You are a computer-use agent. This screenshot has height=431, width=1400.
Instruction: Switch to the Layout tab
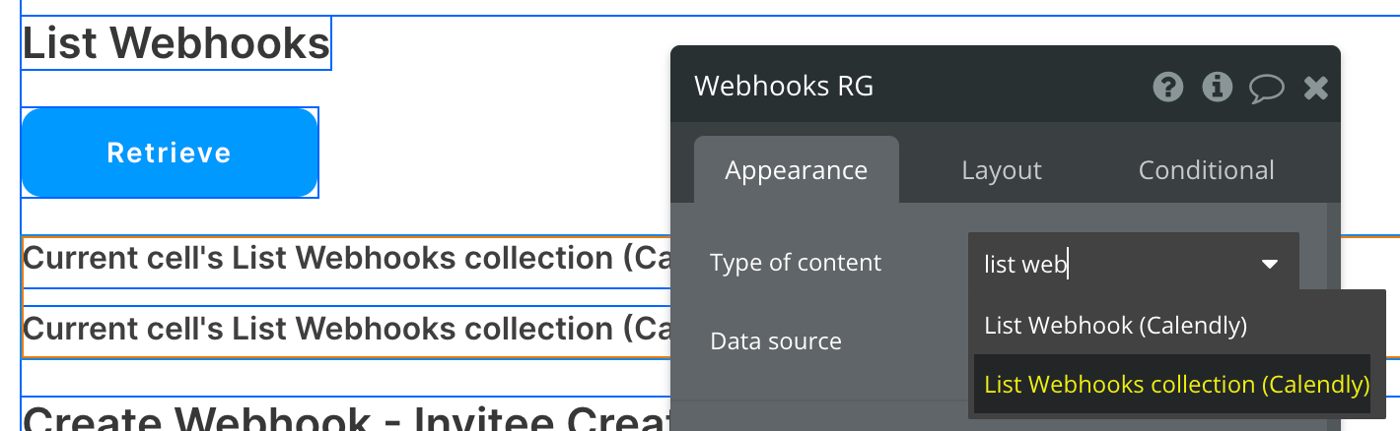(1002, 170)
